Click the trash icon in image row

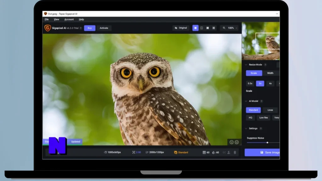point(235,152)
